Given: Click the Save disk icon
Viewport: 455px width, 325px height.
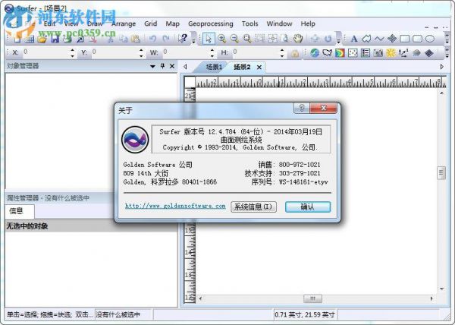Looking at the screenshot, I should click(55, 39).
